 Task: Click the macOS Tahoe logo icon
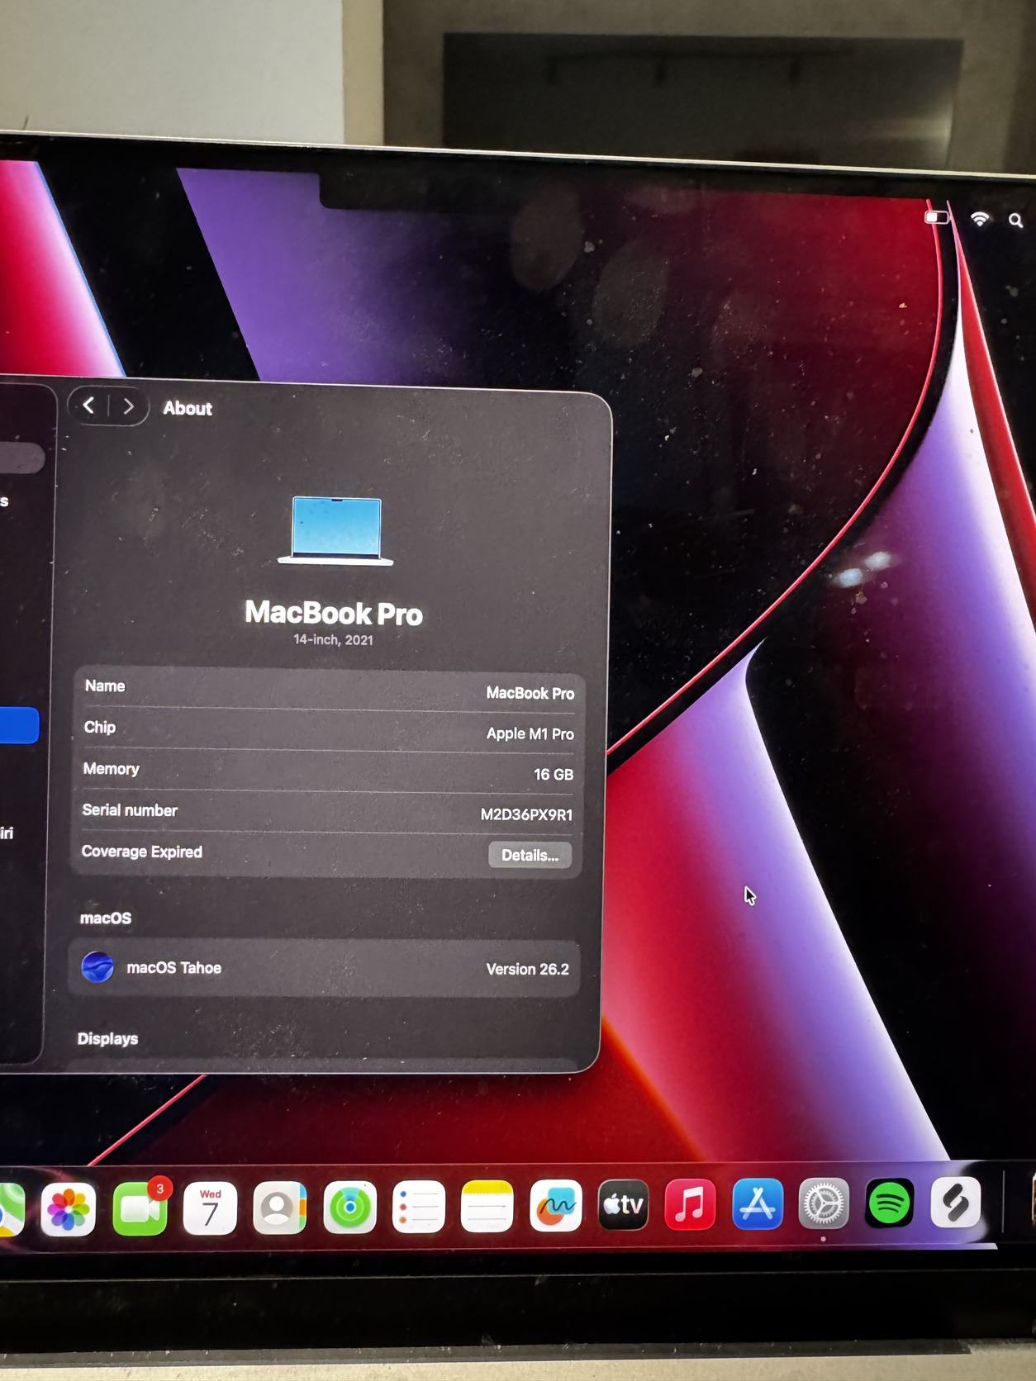tap(97, 966)
